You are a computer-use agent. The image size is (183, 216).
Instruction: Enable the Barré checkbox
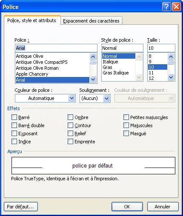14,117
